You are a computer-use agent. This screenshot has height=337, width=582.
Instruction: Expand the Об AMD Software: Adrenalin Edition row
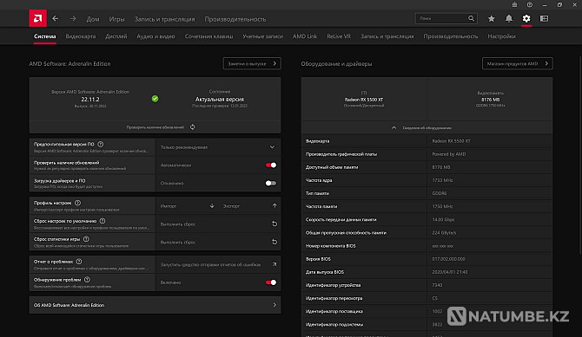pos(155,305)
